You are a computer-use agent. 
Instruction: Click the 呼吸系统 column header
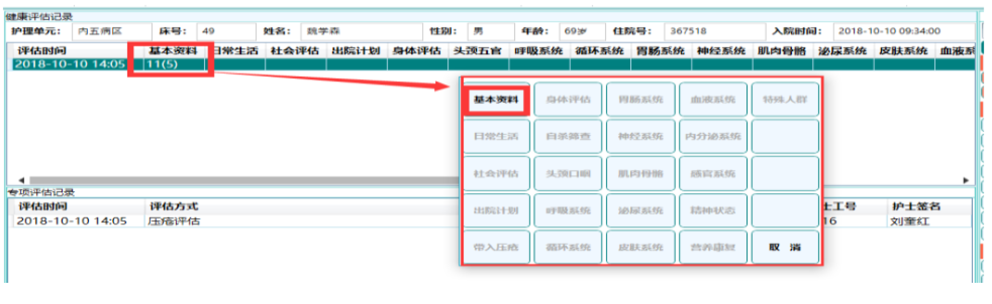pyautogui.click(x=538, y=50)
